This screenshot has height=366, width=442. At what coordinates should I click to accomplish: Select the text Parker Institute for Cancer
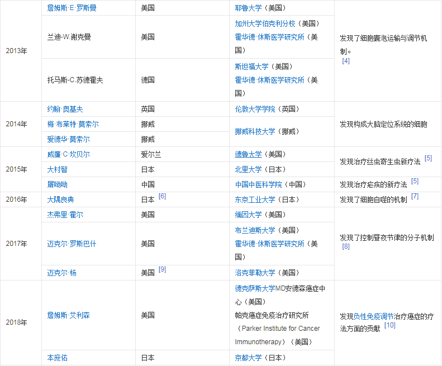(281, 329)
